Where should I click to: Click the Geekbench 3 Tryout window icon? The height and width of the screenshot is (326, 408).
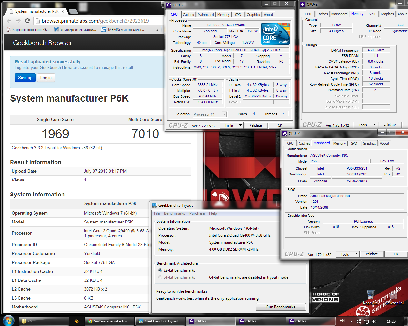[154, 205]
